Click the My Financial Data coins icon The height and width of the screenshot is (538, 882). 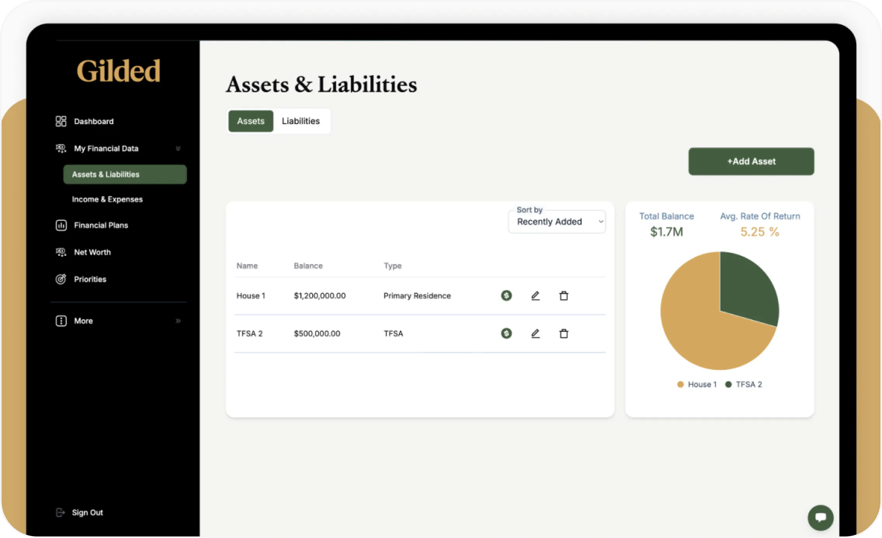(x=61, y=148)
